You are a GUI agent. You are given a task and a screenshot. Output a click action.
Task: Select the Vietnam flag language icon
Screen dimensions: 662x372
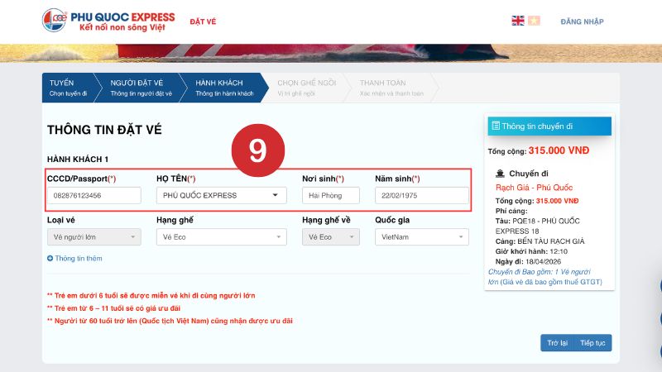534,21
